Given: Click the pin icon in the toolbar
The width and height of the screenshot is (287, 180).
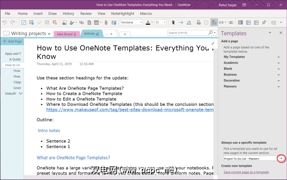Looking at the screenshot, I should (264, 22).
